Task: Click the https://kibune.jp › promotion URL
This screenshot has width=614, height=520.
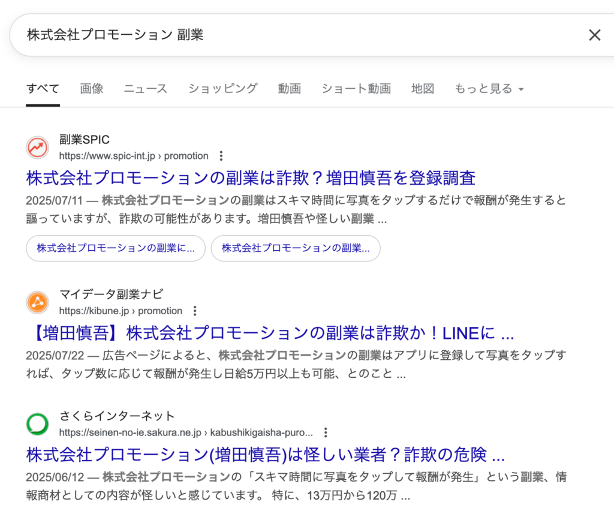Action: [121, 311]
